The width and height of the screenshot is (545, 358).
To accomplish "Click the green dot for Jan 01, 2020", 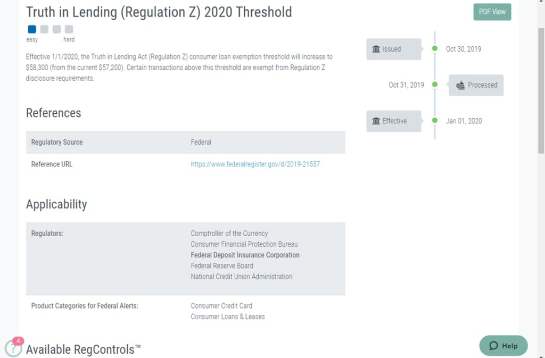I will point(435,121).
